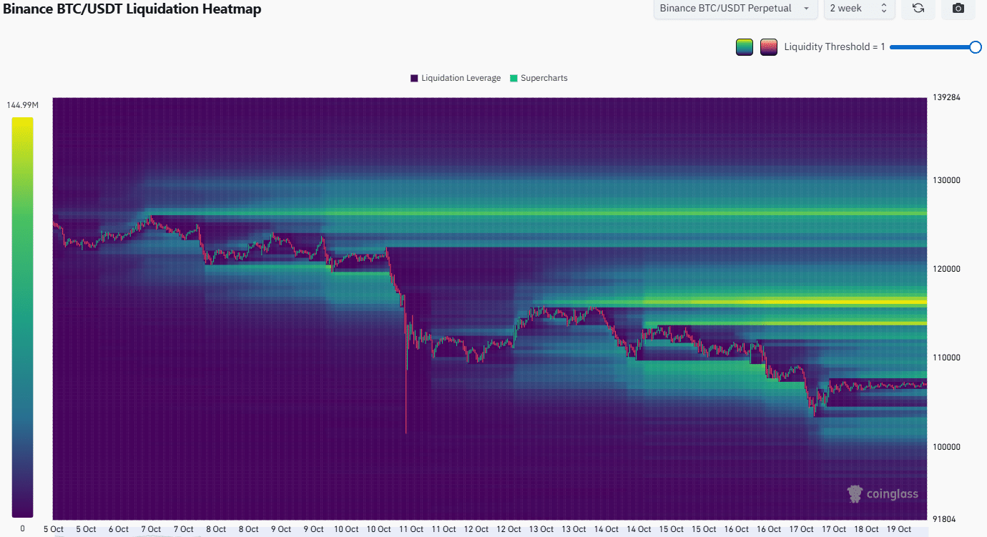Click the camera screenshot icon
The width and height of the screenshot is (987, 537).
(x=958, y=9)
